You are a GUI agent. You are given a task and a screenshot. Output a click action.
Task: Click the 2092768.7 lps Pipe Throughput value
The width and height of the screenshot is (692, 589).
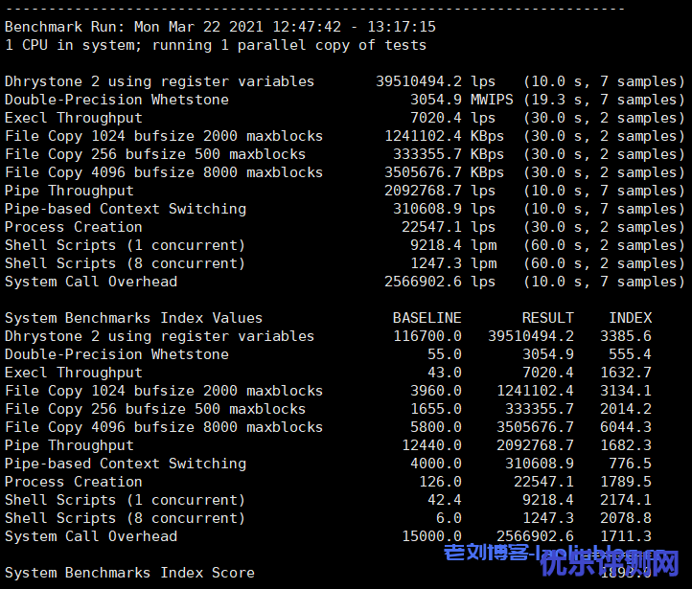(x=436, y=191)
